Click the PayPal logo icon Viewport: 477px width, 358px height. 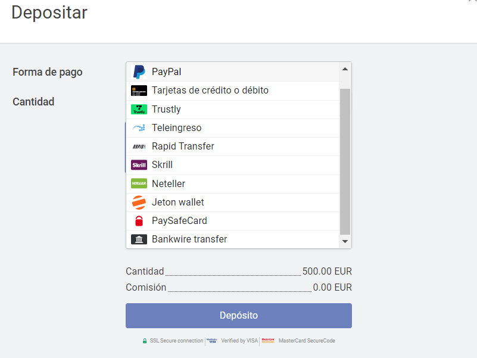tap(139, 72)
